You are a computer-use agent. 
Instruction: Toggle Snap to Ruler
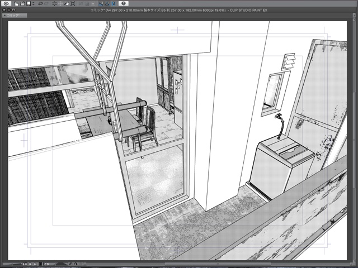(101, 4)
